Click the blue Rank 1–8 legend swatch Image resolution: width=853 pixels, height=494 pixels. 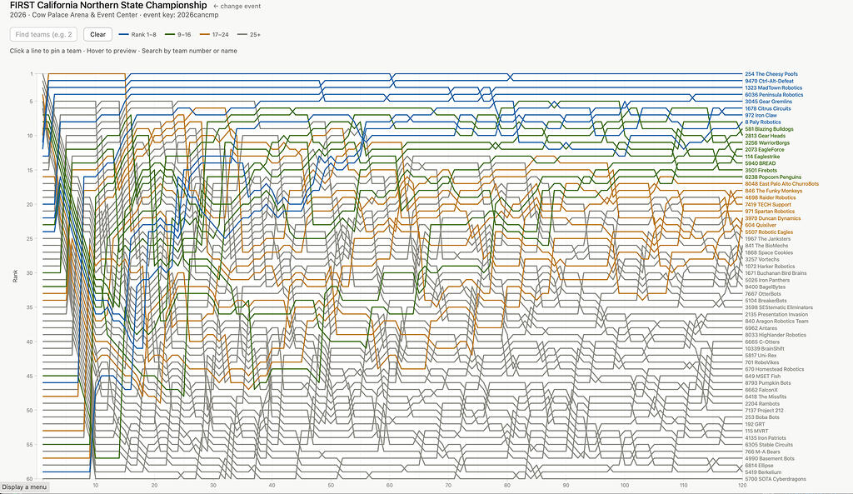(x=124, y=34)
